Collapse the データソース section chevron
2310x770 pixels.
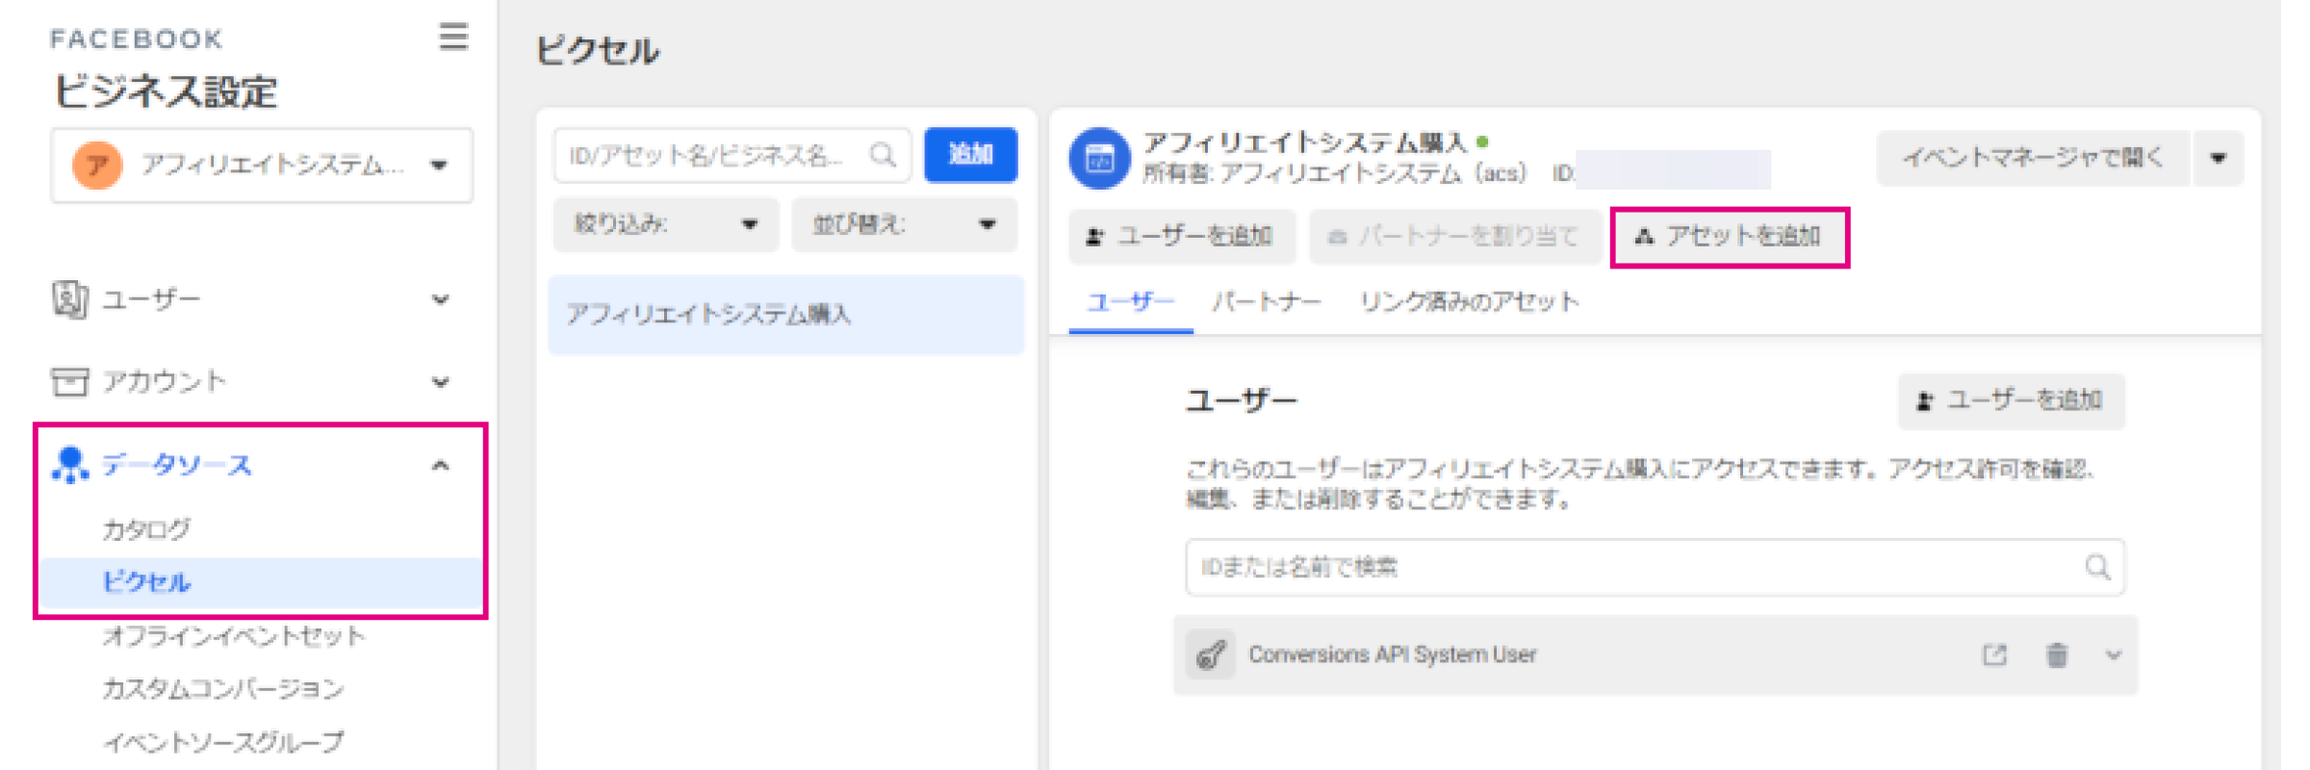point(441,466)
